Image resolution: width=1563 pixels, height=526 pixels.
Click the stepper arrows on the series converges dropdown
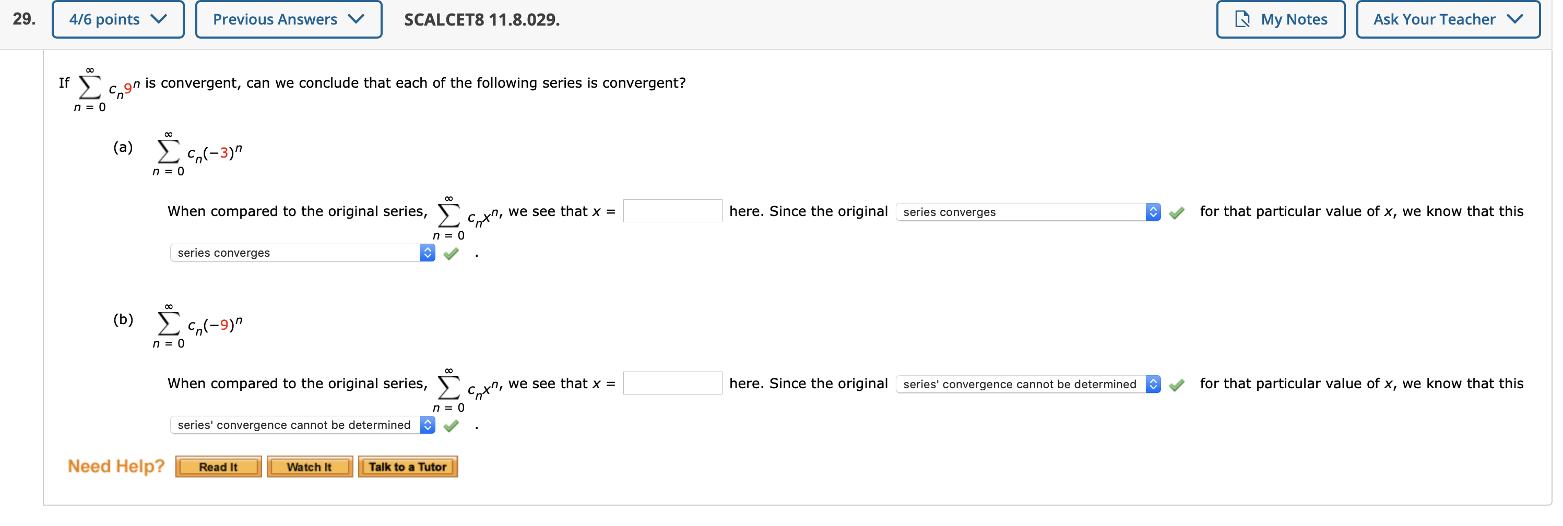pos(429,253)
